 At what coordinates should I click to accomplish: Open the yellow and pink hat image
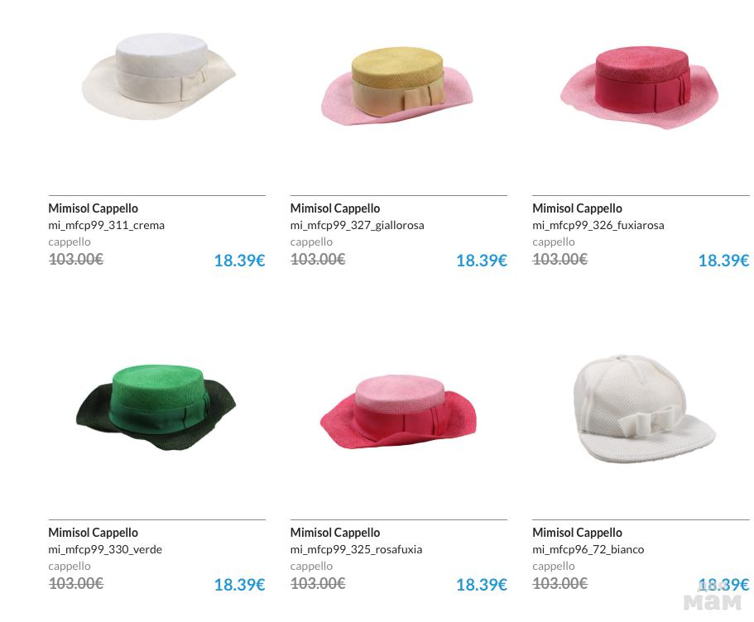397,86
